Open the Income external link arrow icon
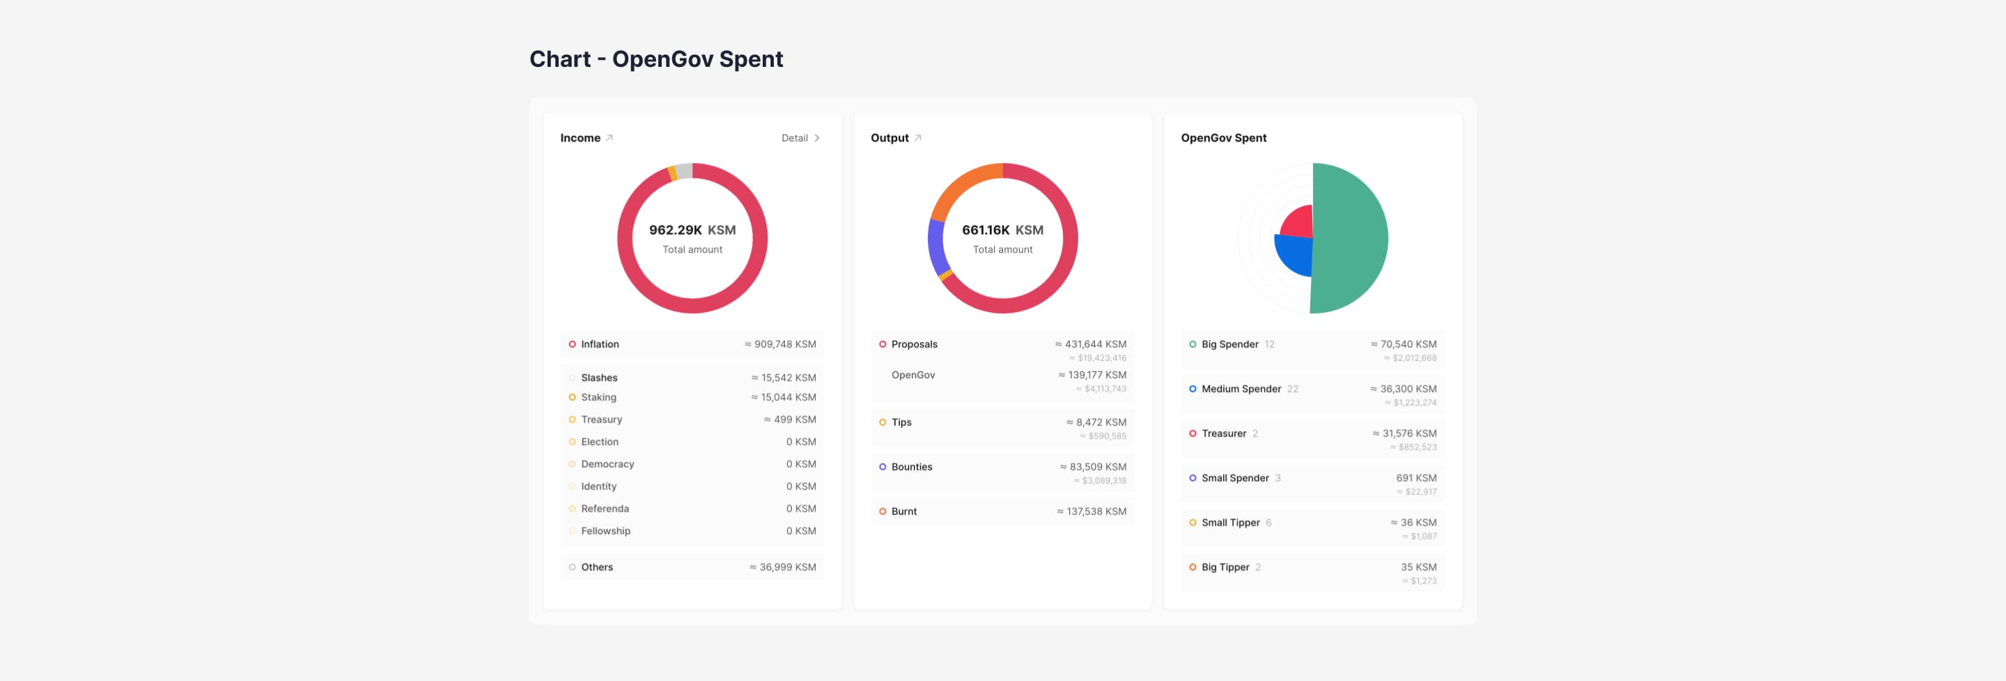This screenshot has height=681, width=2006. click(x=609, y=138)
